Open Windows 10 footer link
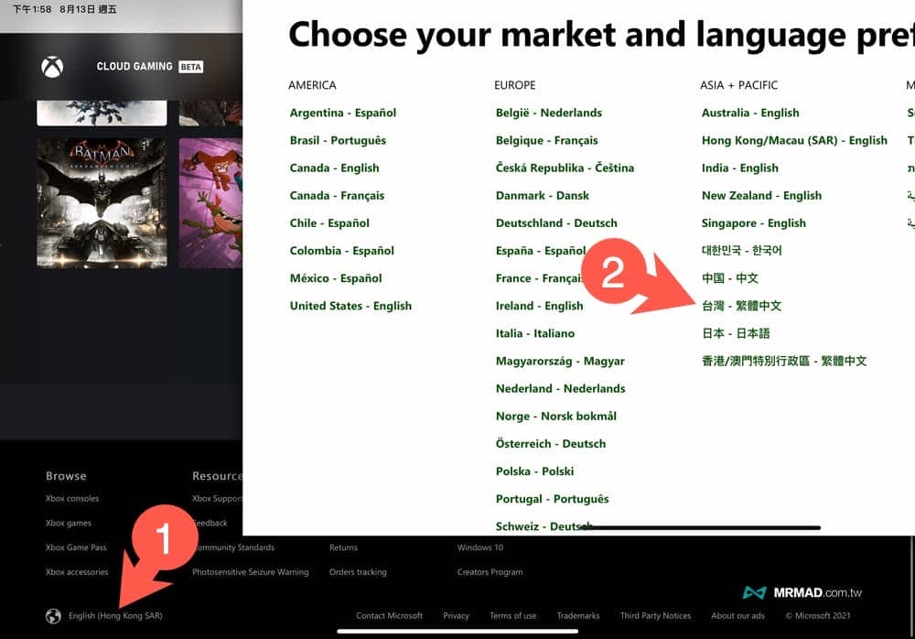Viewport: 915px width, 639px height. point(480,547)
